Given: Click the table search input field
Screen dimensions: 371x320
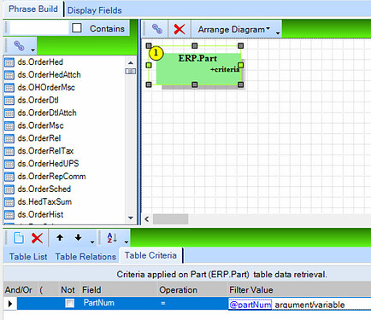Looking at the screenshot, I should point(39,28).
